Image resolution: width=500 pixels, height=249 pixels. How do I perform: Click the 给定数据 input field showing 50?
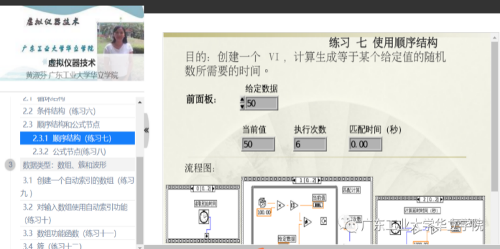click(262, 103)
